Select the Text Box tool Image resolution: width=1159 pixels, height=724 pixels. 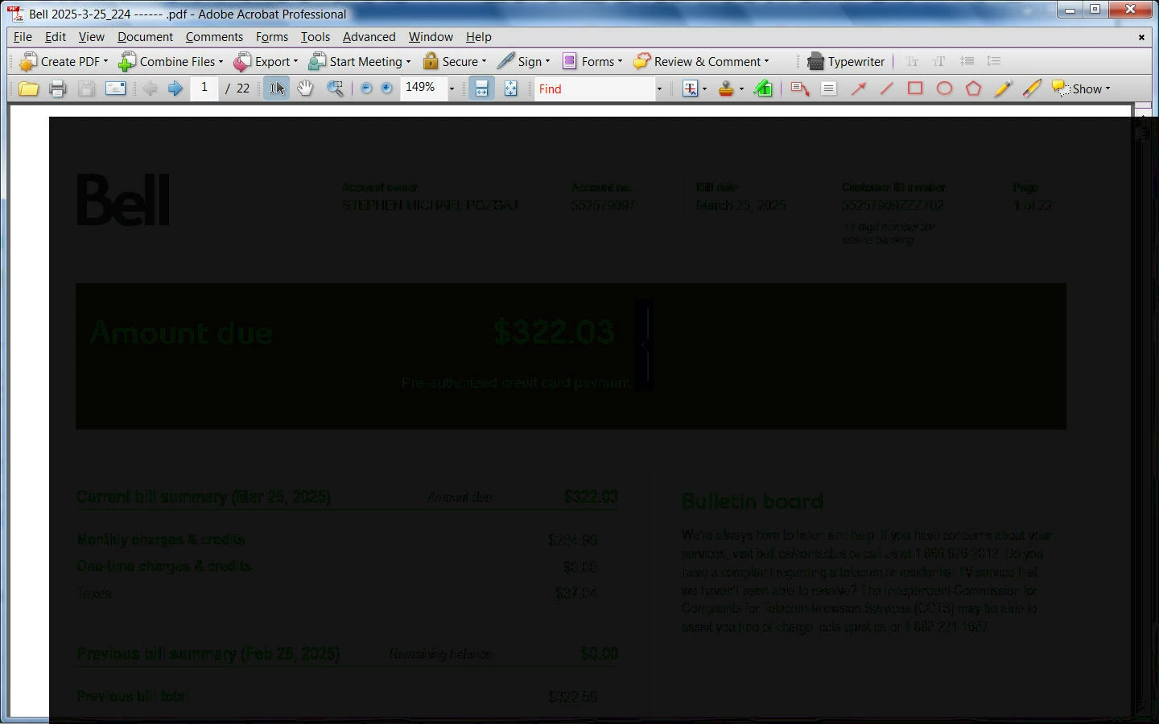tap(829, 88)
